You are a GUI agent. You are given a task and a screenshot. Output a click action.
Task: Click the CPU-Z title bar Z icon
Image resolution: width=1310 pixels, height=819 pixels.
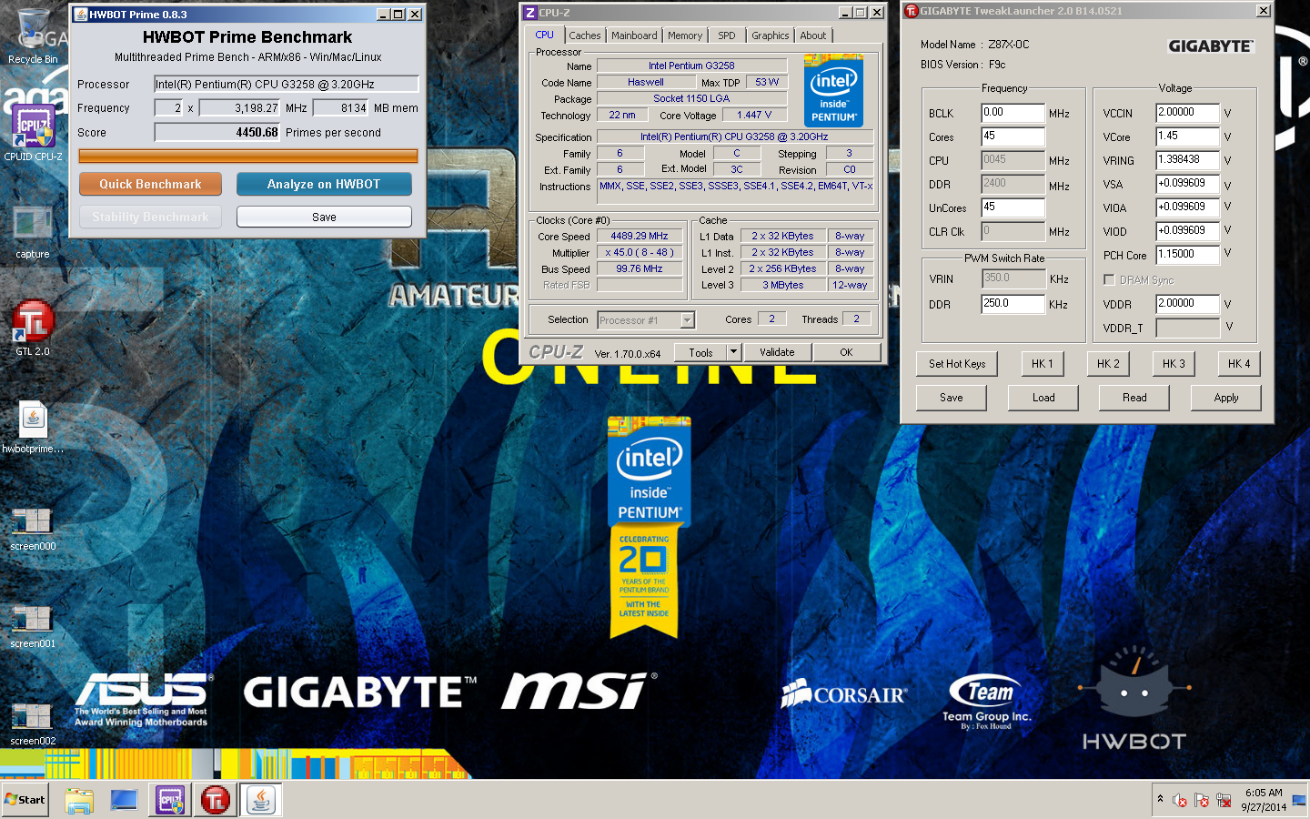[x=530, y=13]
